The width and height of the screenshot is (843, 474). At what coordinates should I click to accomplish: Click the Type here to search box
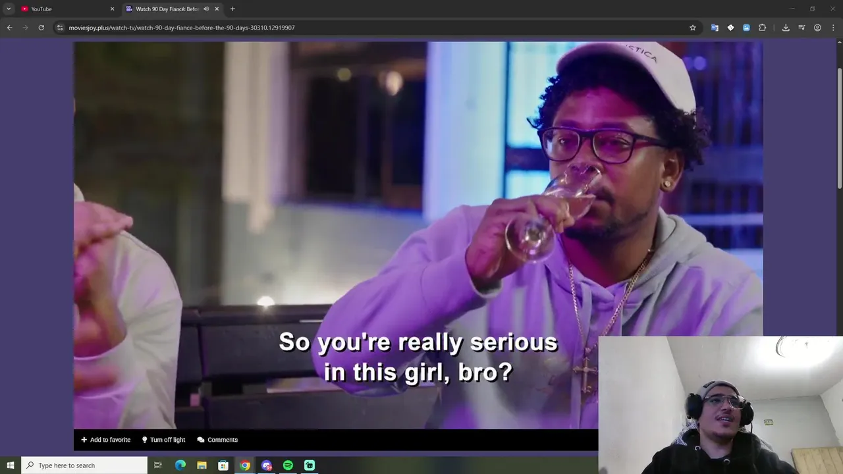[x=84, y=465]
